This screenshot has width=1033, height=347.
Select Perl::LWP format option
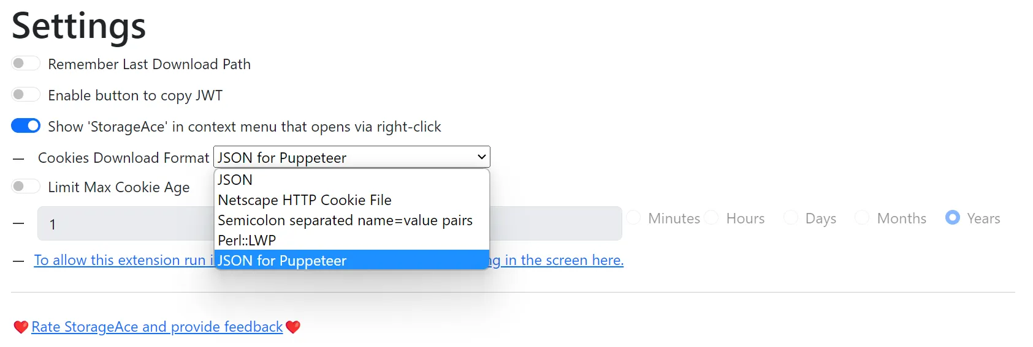click(247, 241)
